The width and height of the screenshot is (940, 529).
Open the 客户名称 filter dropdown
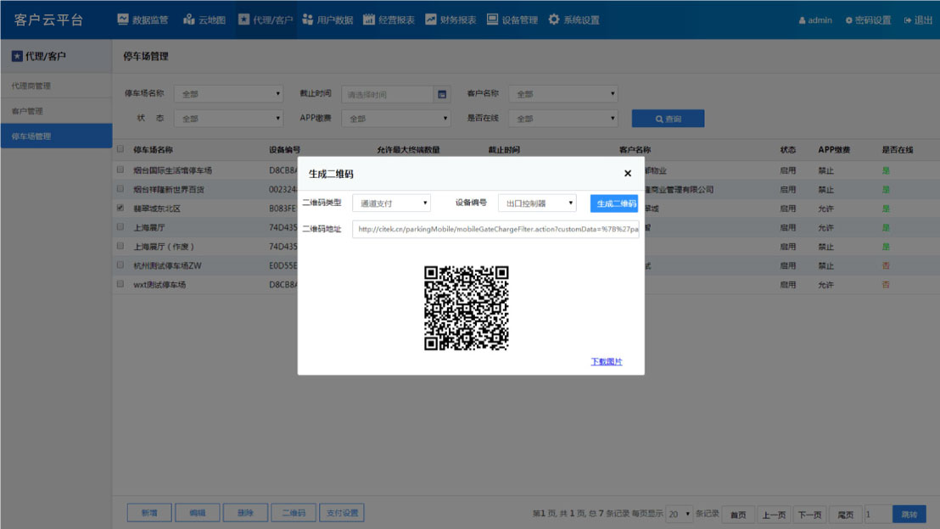pyautogui.click(x=563, y=93)
